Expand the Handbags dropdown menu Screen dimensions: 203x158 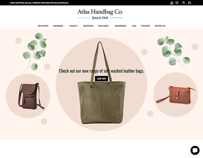(x=59, y=26)
